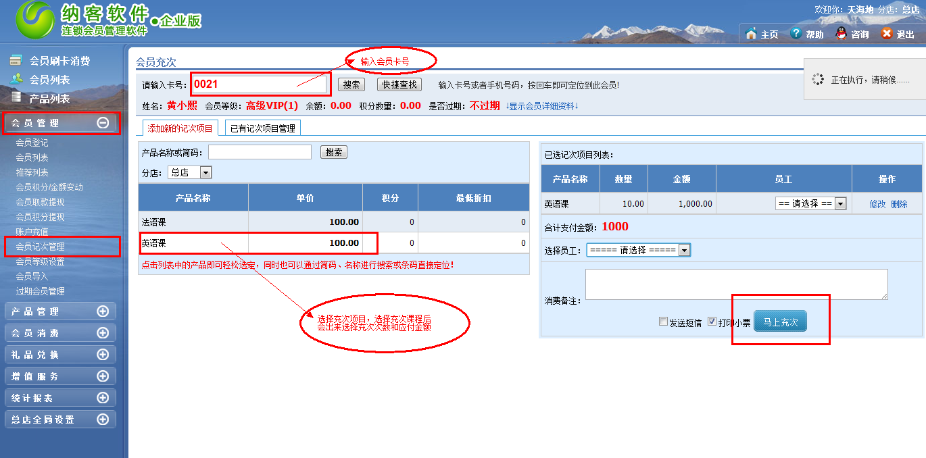Click the QQ penguin 咨询 icon
Image resolution: width=926 pixels, height=458 pixels.
pos(841,34)
